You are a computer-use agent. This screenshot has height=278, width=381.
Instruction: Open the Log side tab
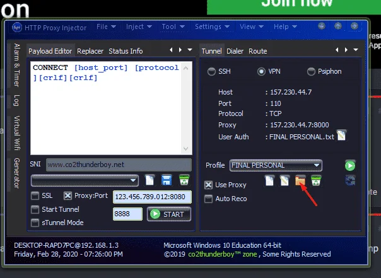16,100
